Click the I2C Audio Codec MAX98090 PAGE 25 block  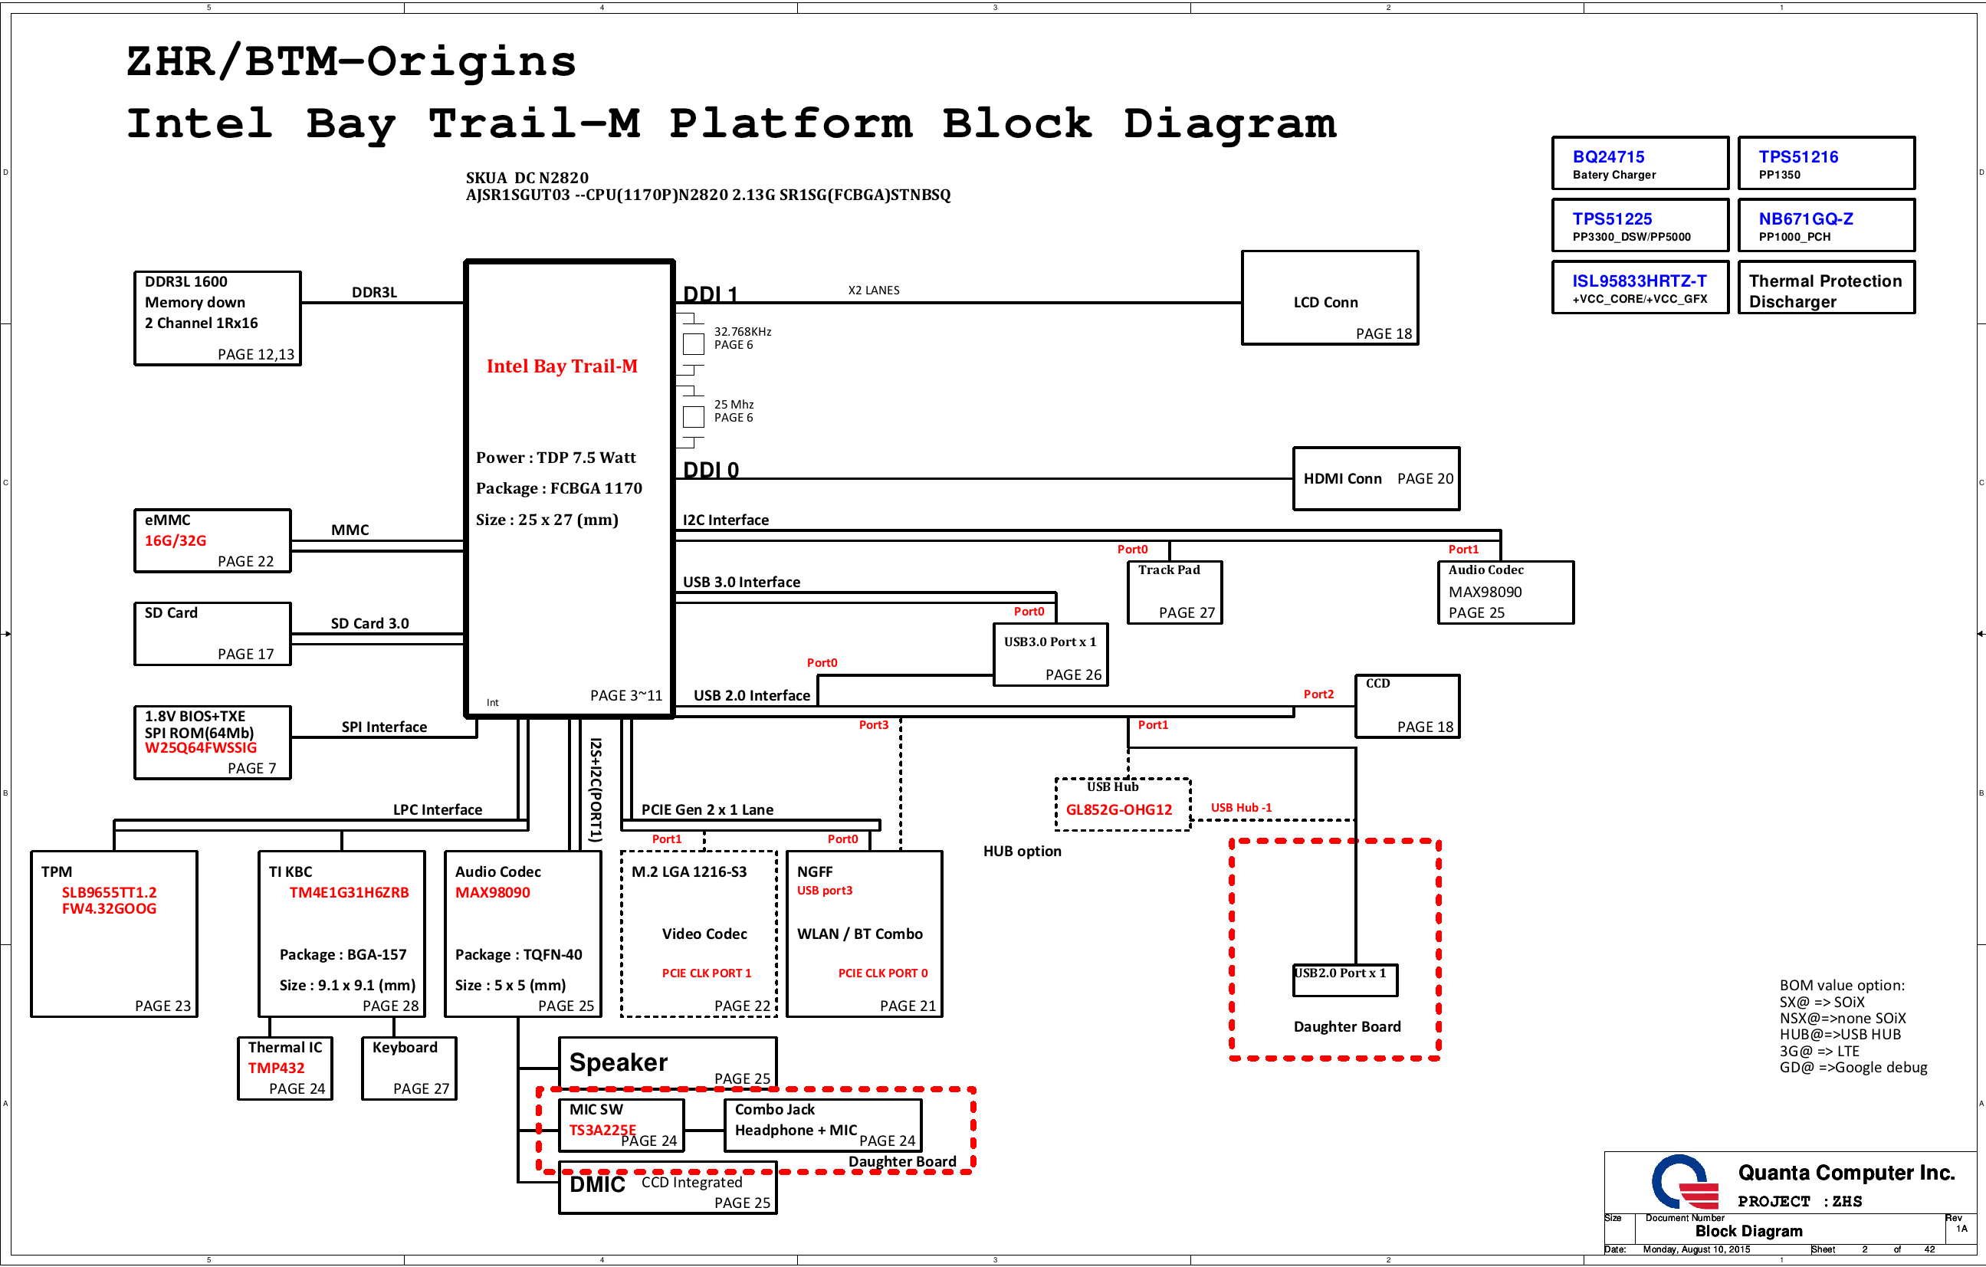1505,592
